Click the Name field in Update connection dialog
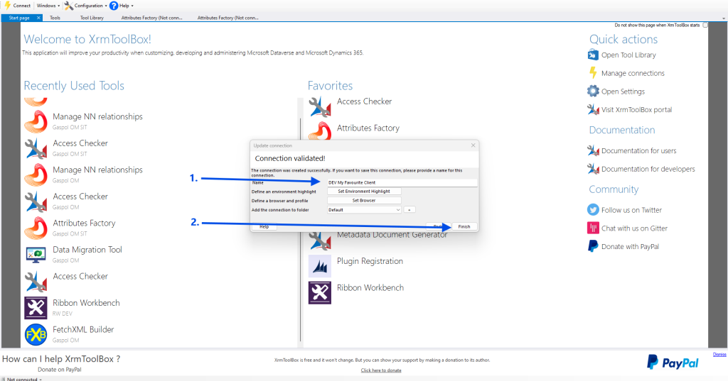This screenshot has height=381, width=728. pos(402,182)
